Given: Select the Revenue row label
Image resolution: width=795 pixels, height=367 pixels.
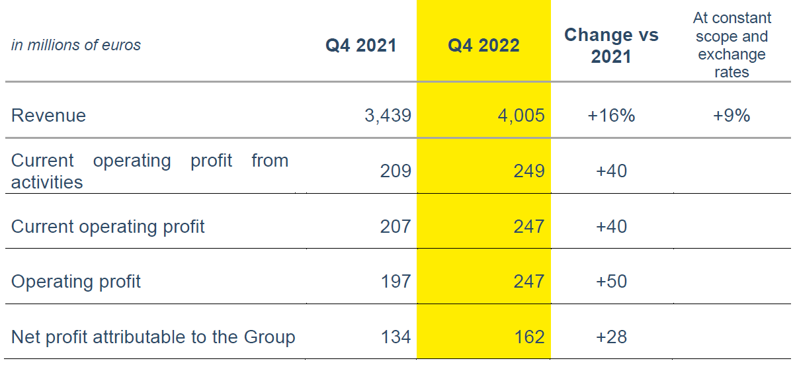Looking at the screenshot, I should coord(49,116).
